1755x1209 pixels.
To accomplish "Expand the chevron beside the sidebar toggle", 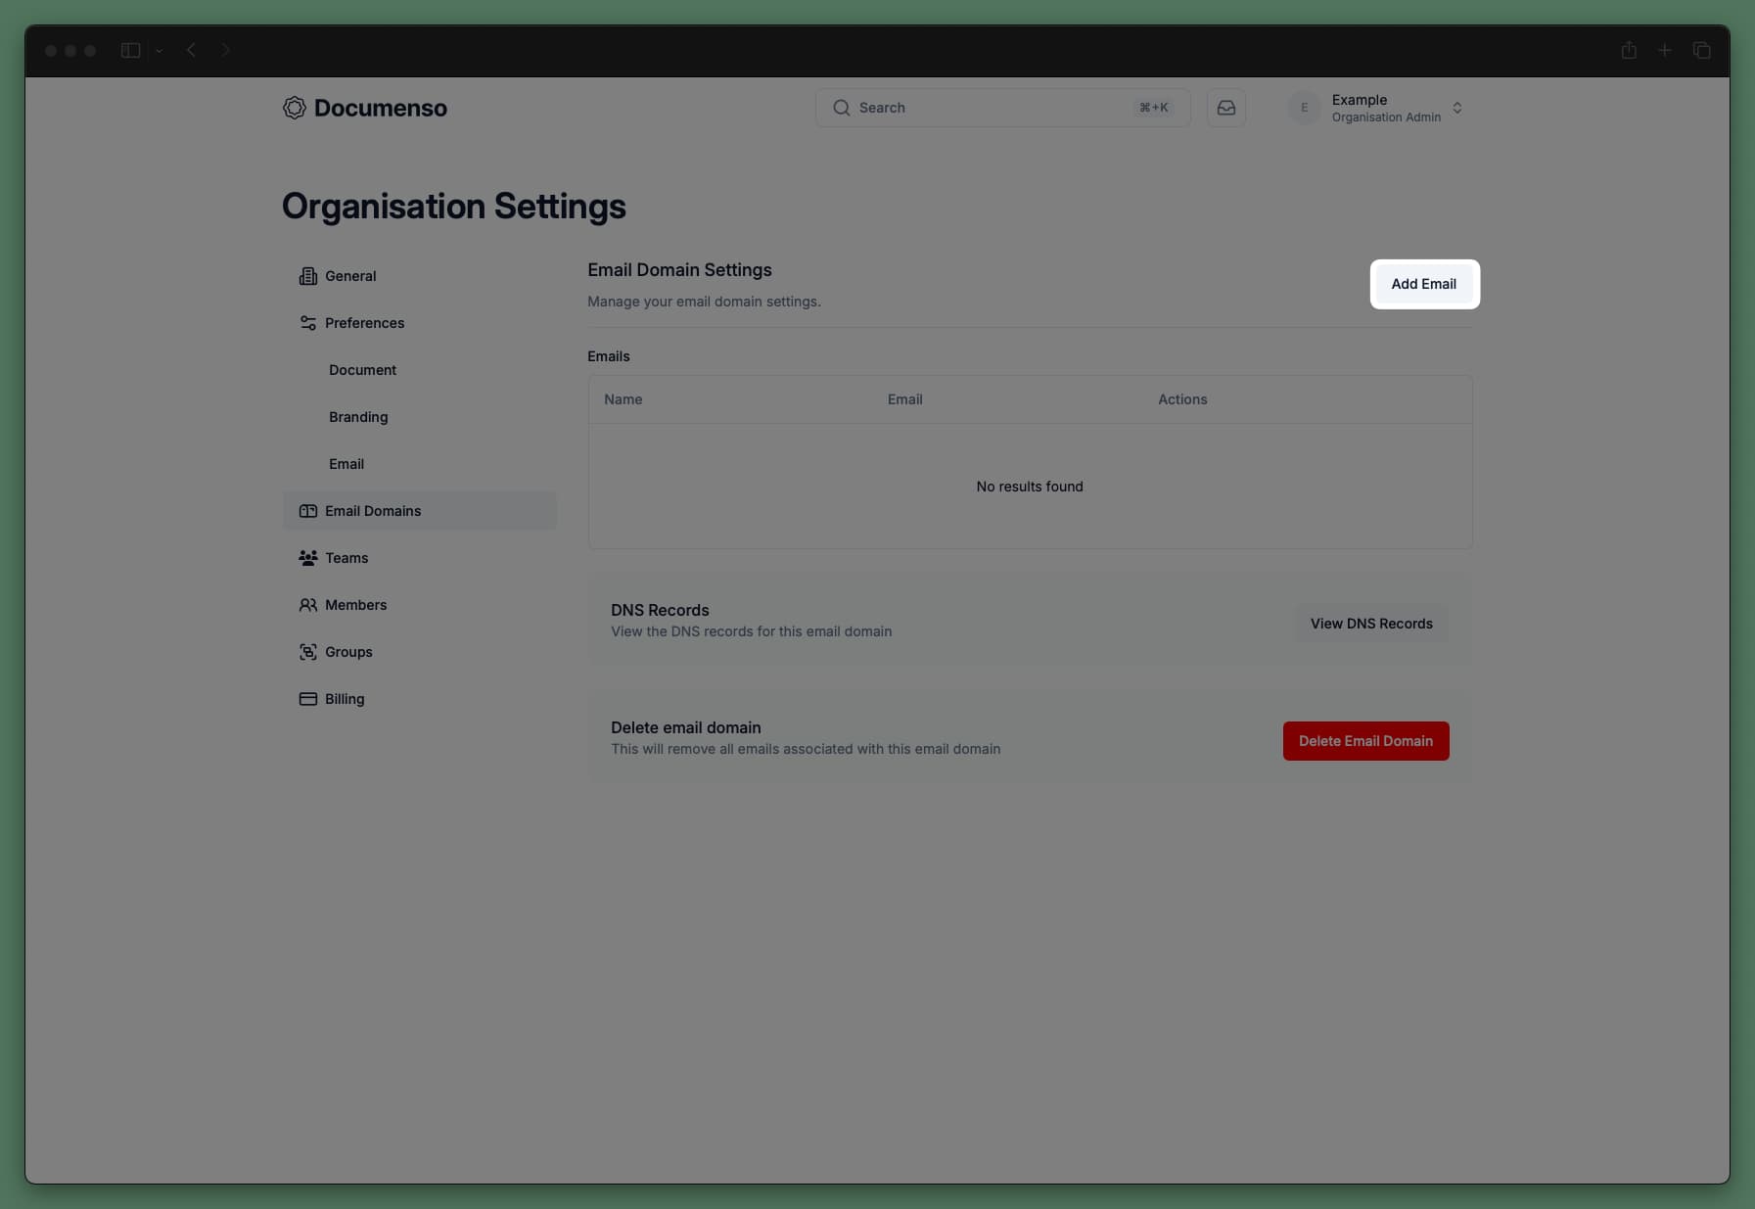I will click(x=160, y=51).
